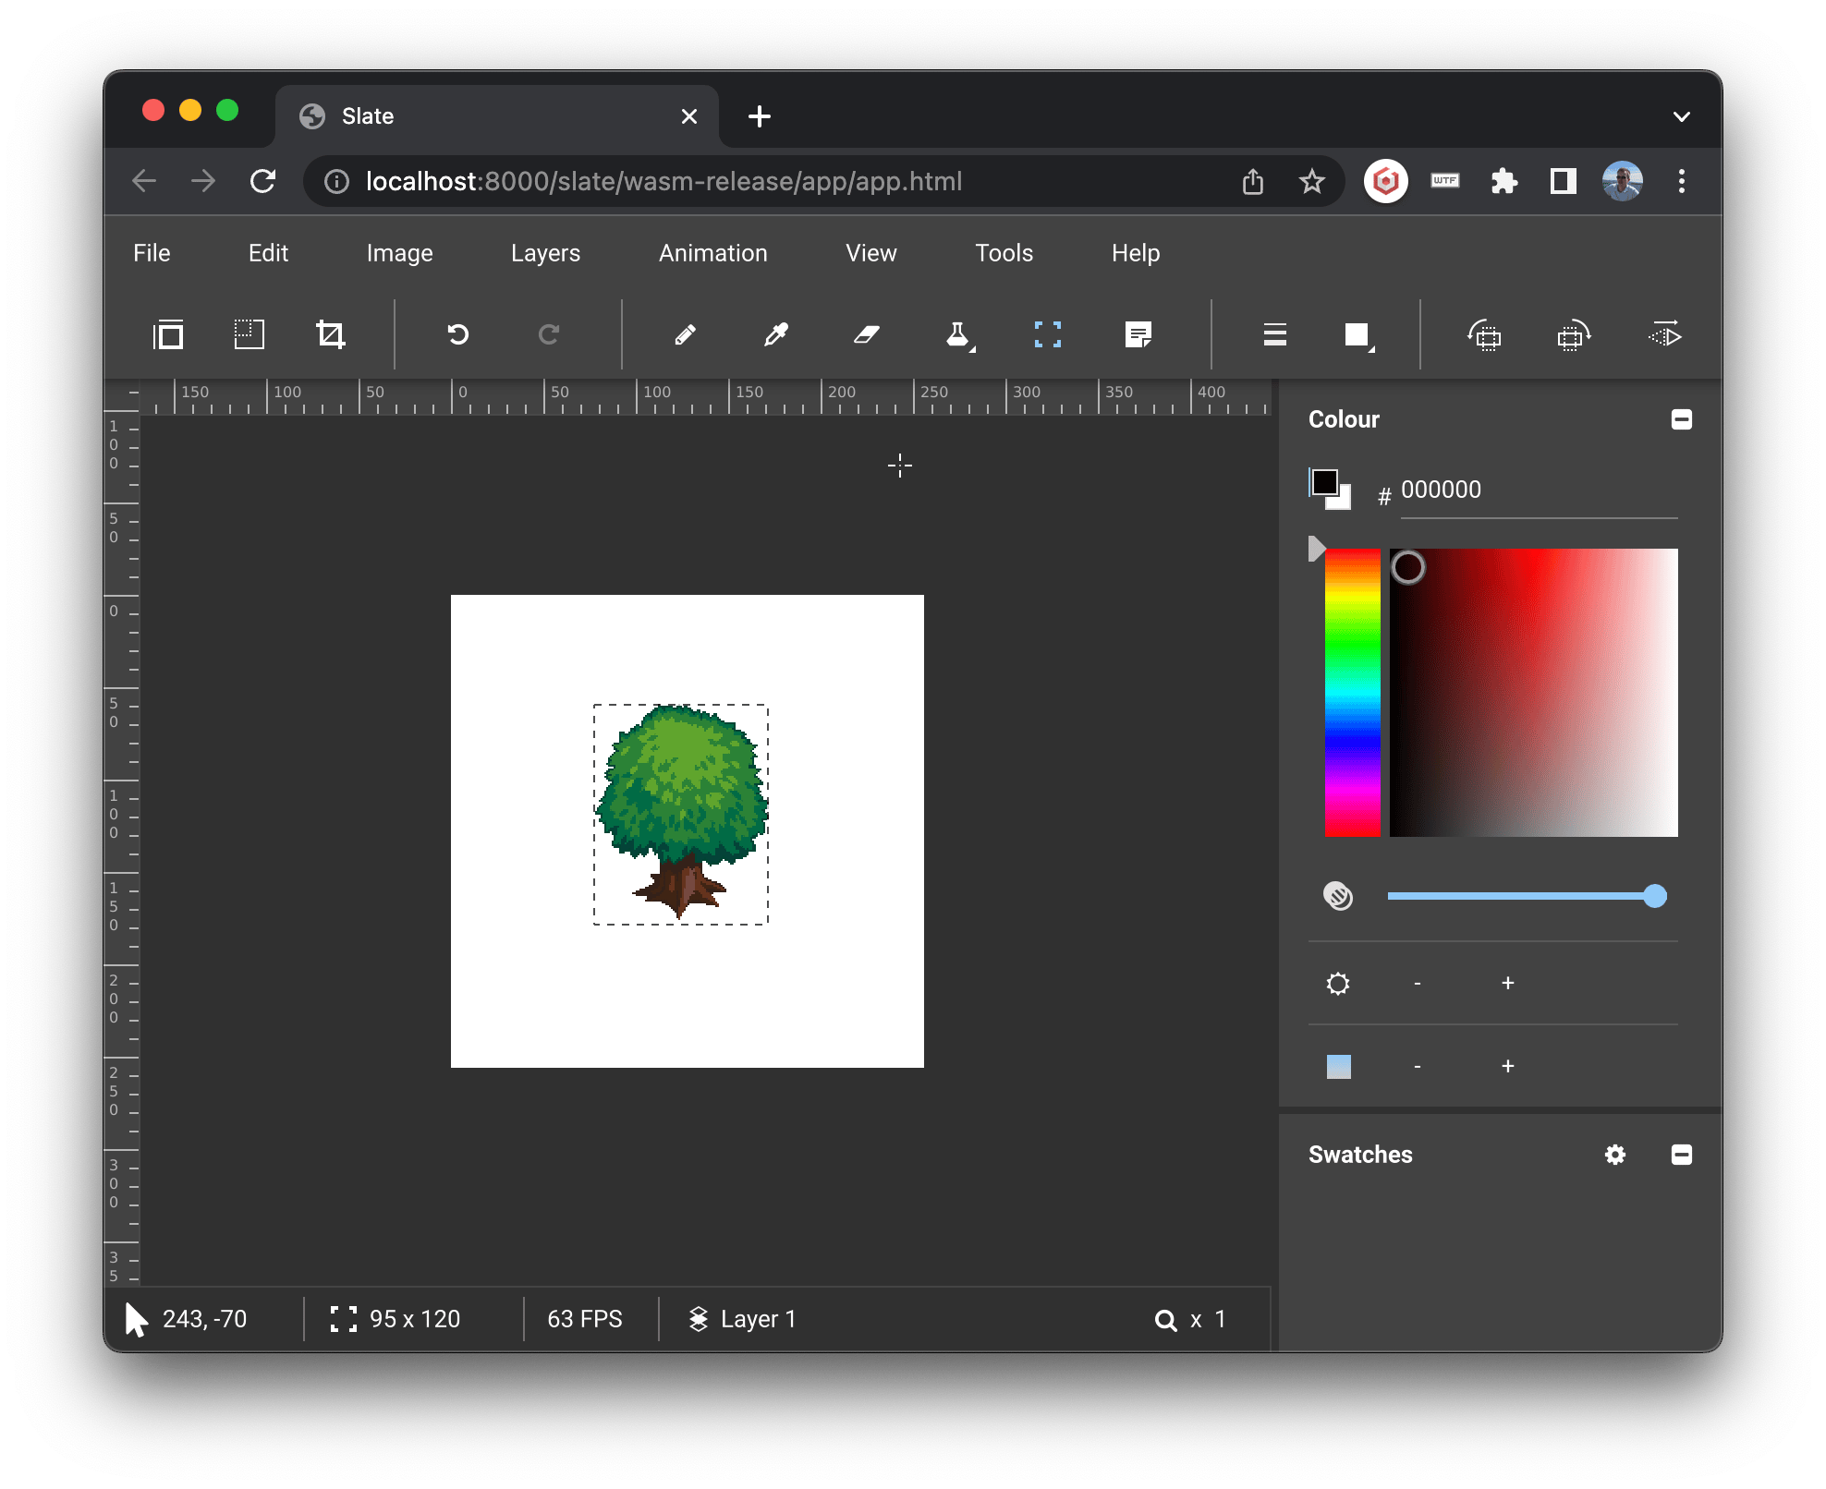This screenshot has height=1489, width=1826.
Task: Select the Eraser tool
Action: pos(867,334)
